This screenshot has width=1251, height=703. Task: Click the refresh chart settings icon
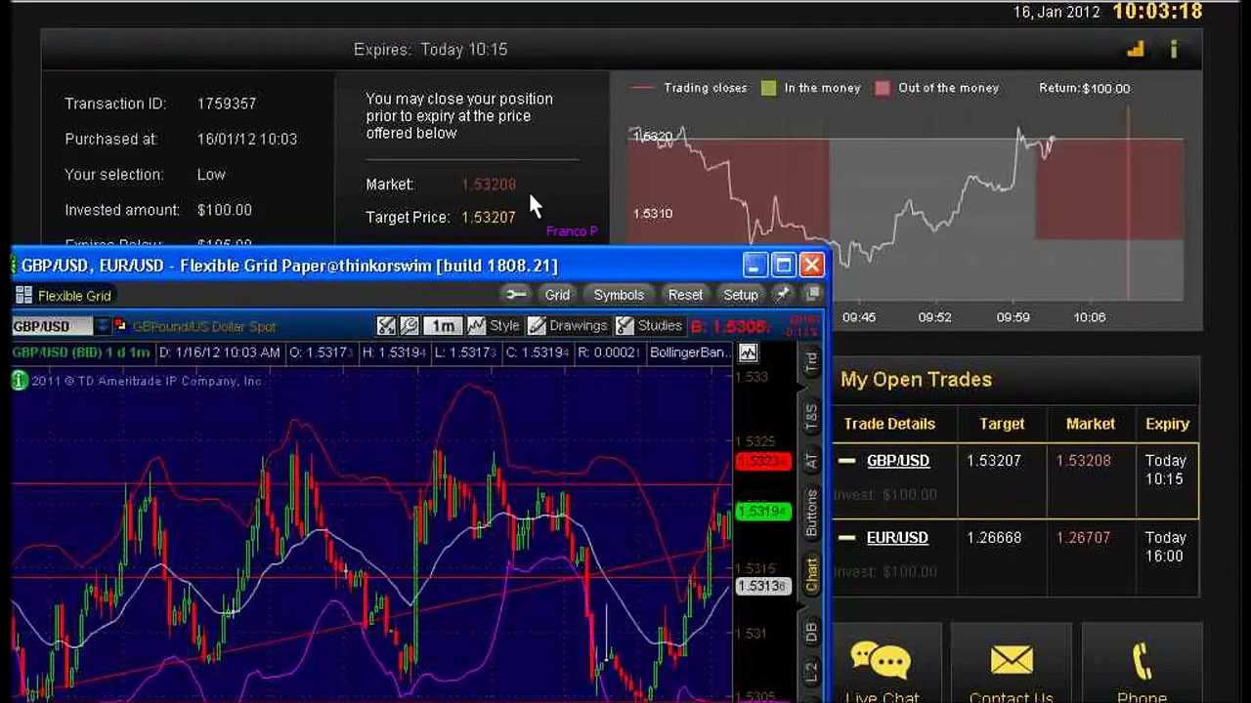point(410,326)
